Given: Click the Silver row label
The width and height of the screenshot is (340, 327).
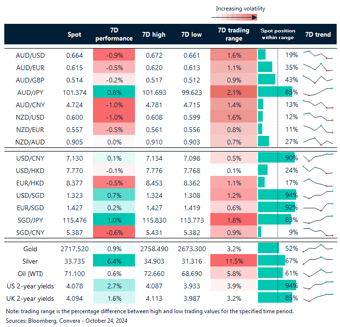Looking at the screenshot, I should click(30, 261).
